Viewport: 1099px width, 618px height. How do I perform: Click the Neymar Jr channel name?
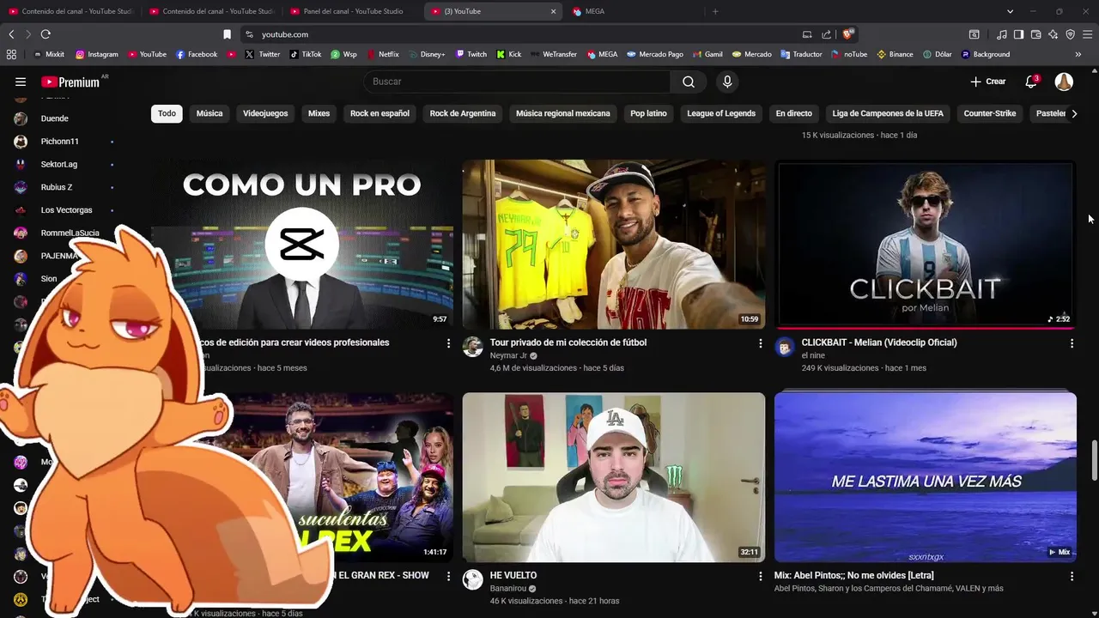pos(508,355)
